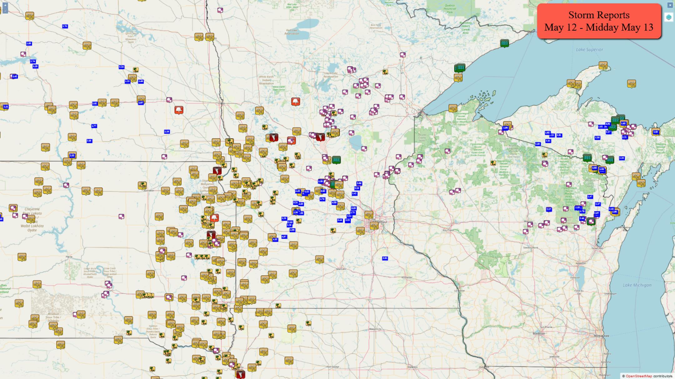Image resolution: width=675 pixels, height=379 pixels.
Task: Click lone wind marker west of Pierre
Action: pyautogui.click(x=22, y=257)
